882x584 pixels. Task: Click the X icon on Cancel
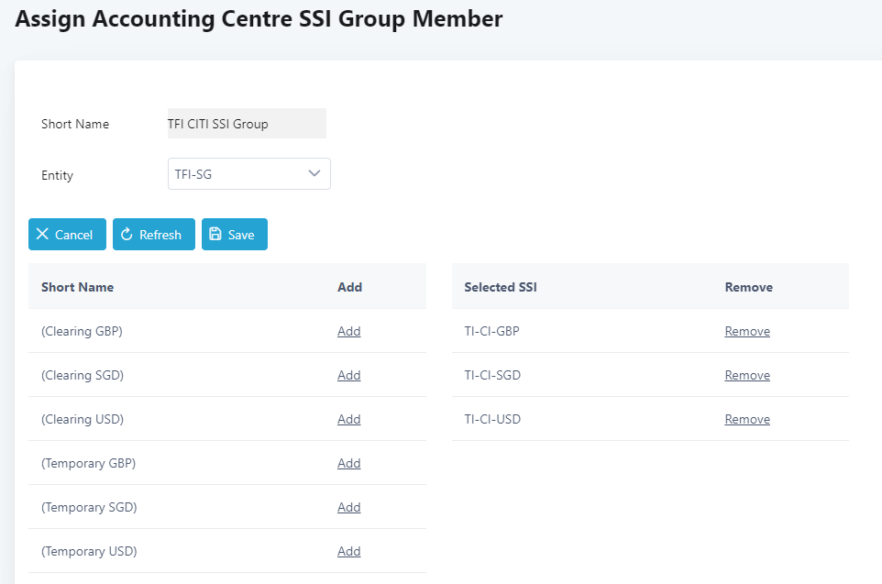coord(42,234)
